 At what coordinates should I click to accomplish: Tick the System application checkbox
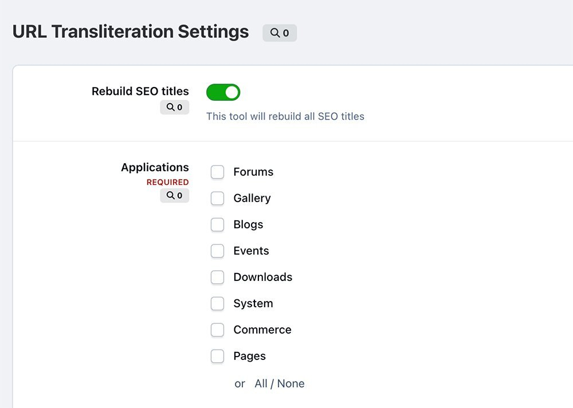[x=217, y=304]
